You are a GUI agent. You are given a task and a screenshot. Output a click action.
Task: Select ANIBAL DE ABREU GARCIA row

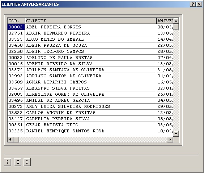(x=90, y=100)
